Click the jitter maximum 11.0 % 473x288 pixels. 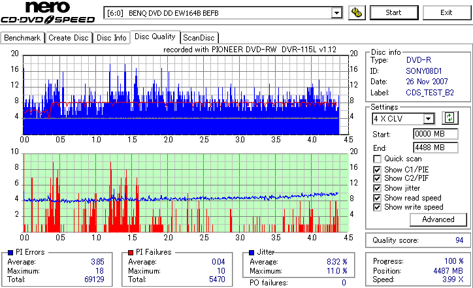(337, 271)
